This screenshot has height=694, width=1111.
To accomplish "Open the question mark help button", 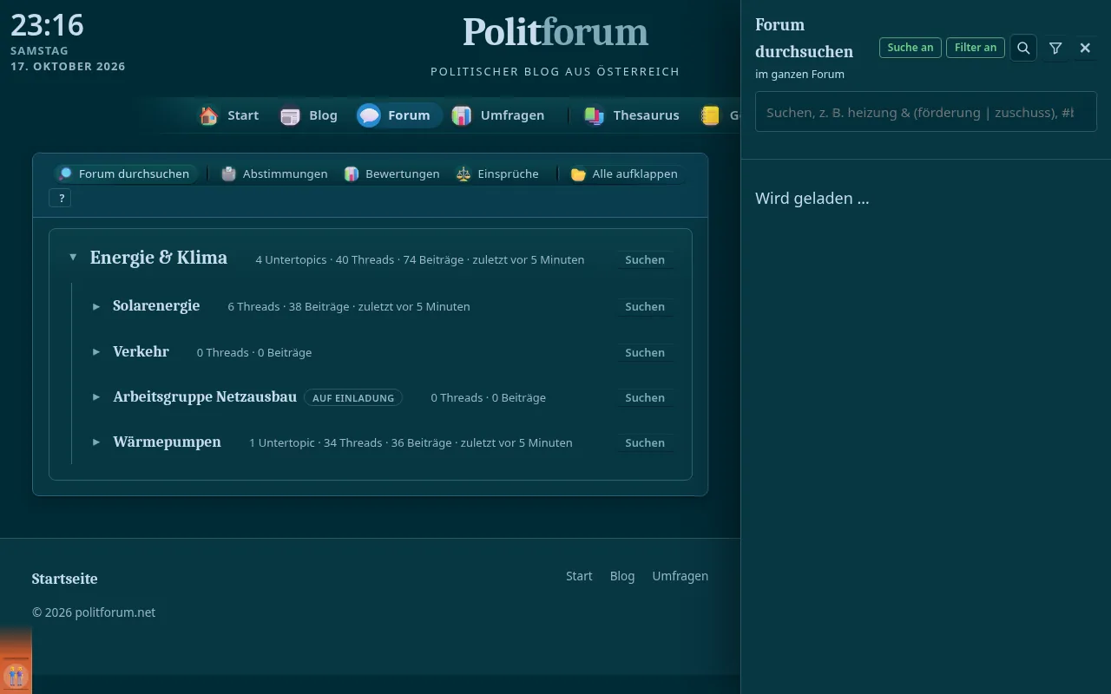I will tap(61, 199).
